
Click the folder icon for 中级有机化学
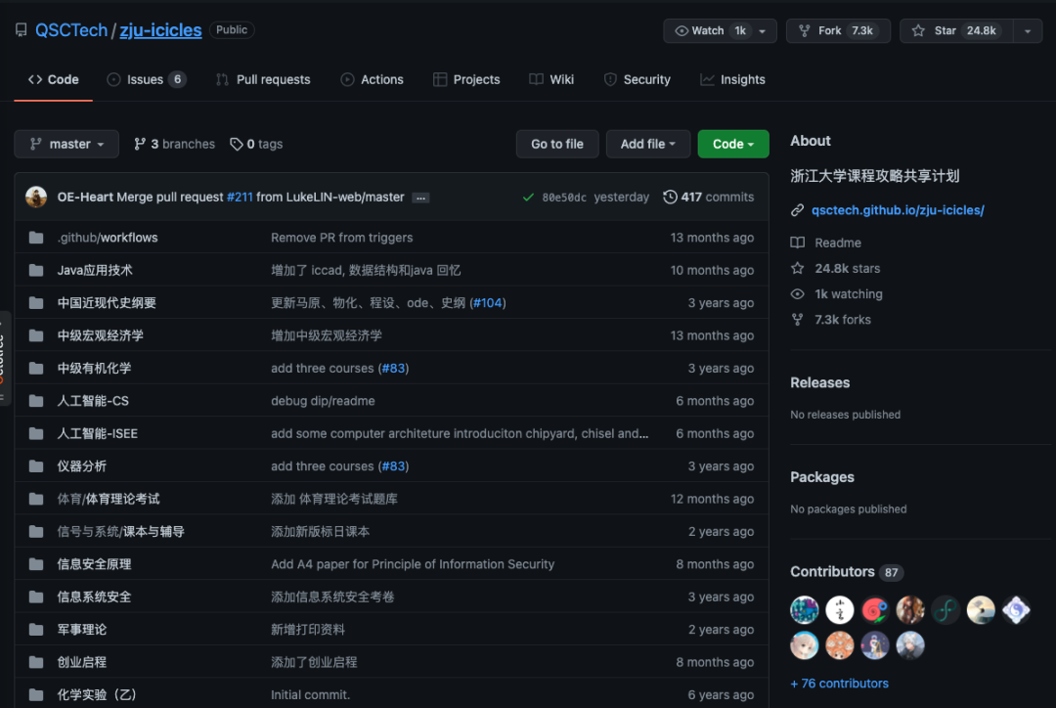pyautogui.click(x=36, y=369)
